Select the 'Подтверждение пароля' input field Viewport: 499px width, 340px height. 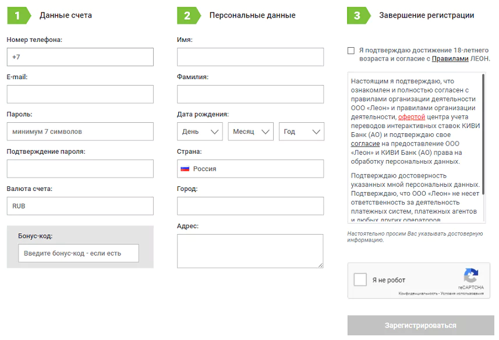point(80,169)
